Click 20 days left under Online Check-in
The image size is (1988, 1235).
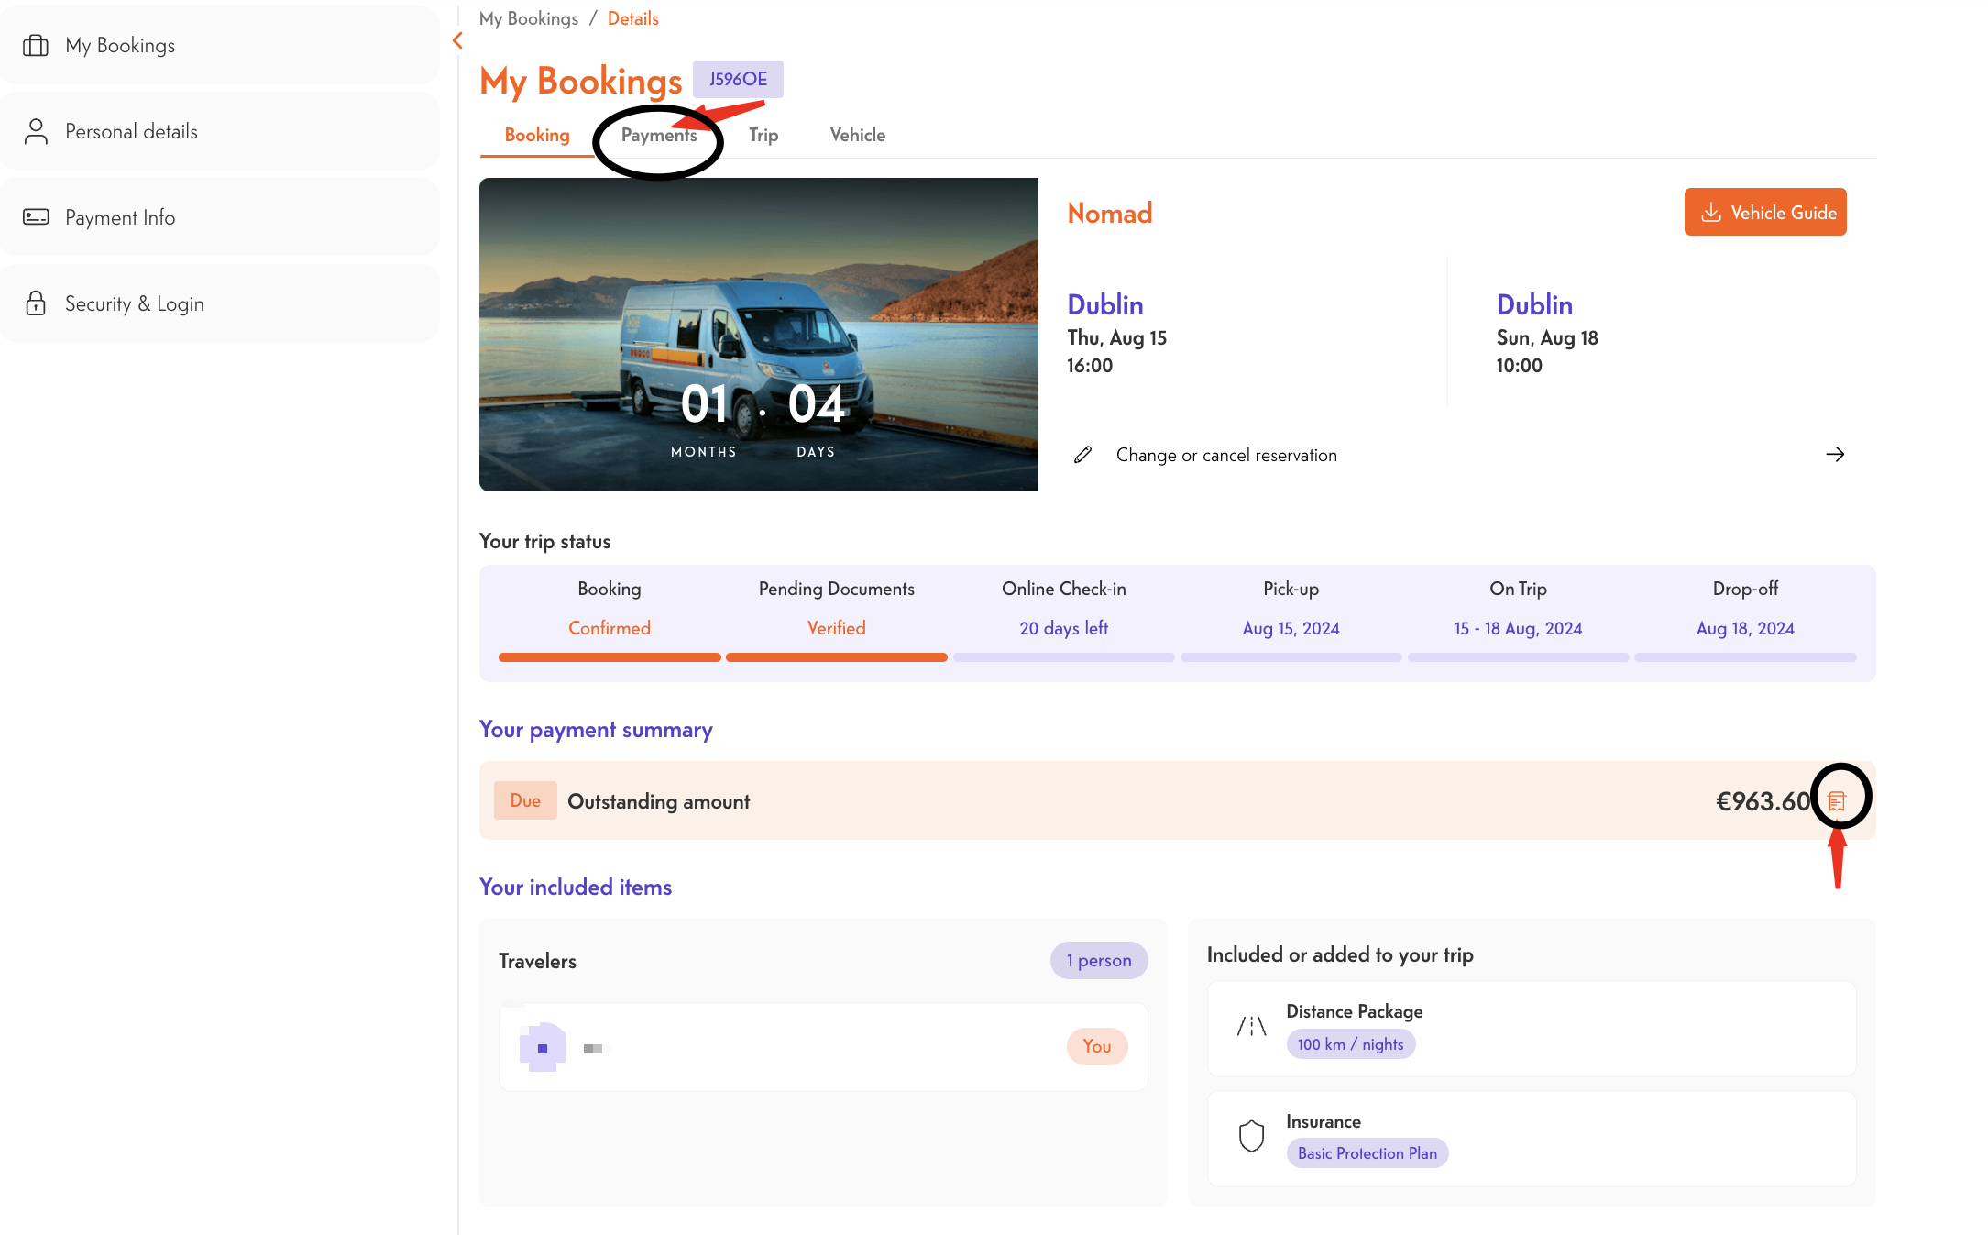1064,629
